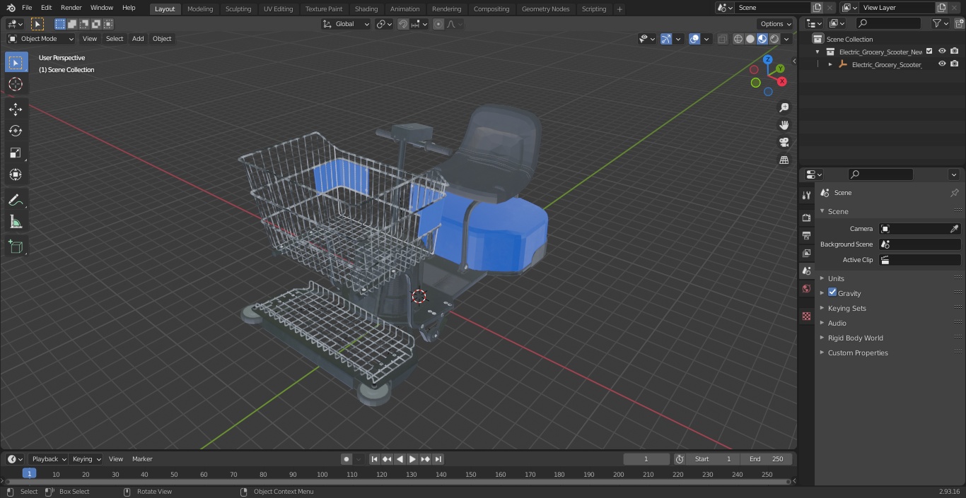Screen dimensions: 966x498
Task: Toggle Gravity checkbox
Action: 832,292
